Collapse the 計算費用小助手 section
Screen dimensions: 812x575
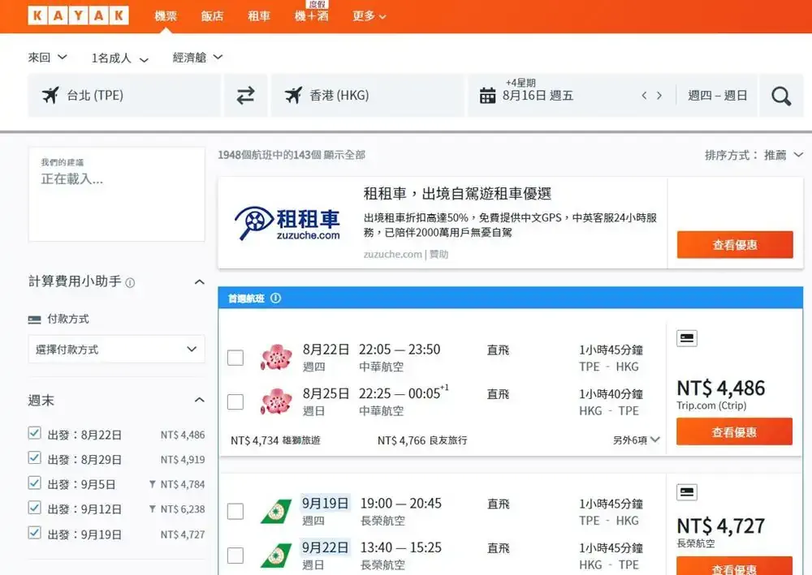[200, 281]
